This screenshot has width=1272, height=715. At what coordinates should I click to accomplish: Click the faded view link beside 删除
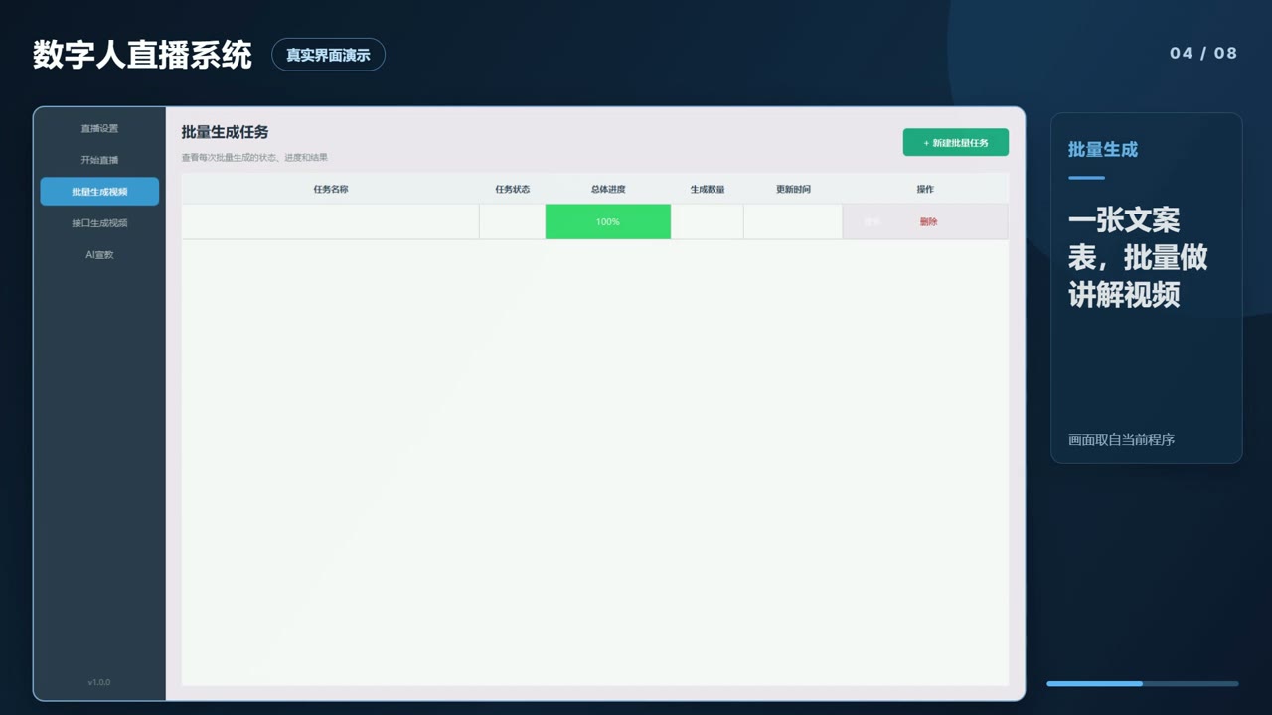pos(872,221)
